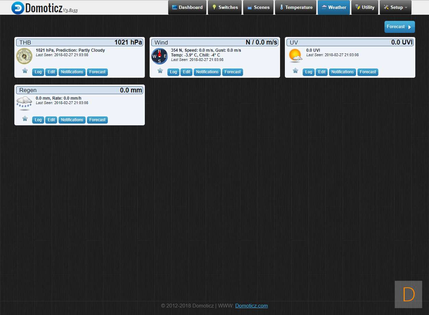Viewport: 429px width, 315px height.
Task: Toggle favorite star on UV card
Action: [x=295, y=71]
